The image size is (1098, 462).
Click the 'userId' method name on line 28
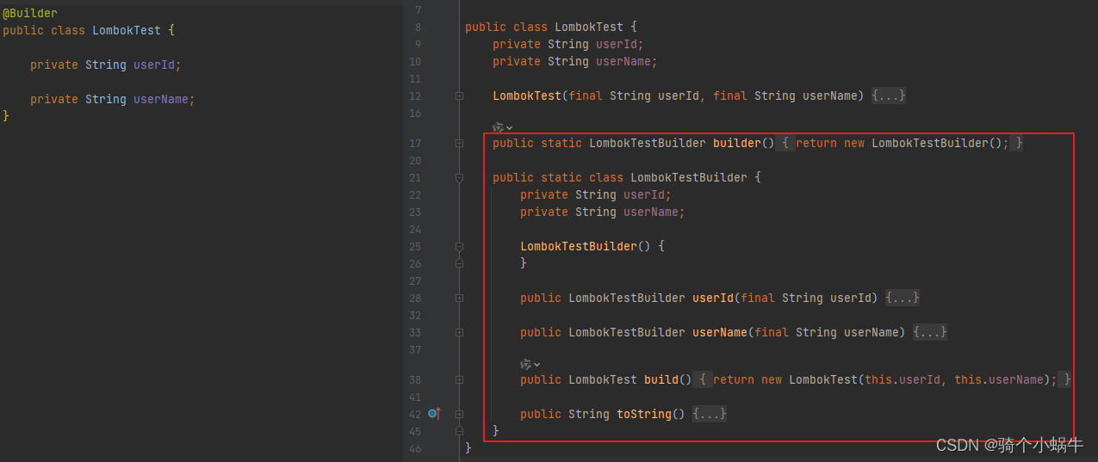713,298
